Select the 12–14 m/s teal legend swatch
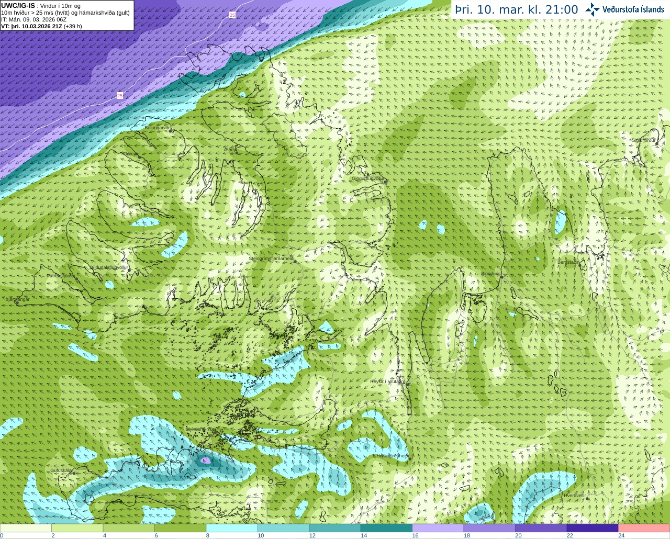This screenshot has width=670, height=539. pos(335,528)
